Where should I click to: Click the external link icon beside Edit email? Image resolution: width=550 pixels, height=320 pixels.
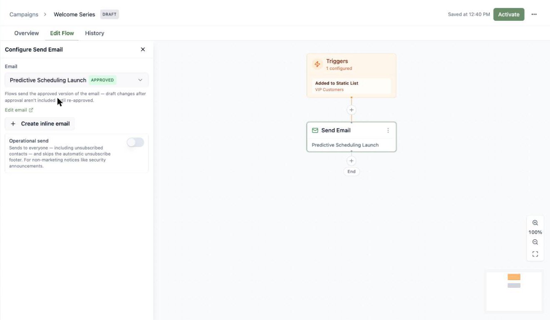click(x=31, y=110)
